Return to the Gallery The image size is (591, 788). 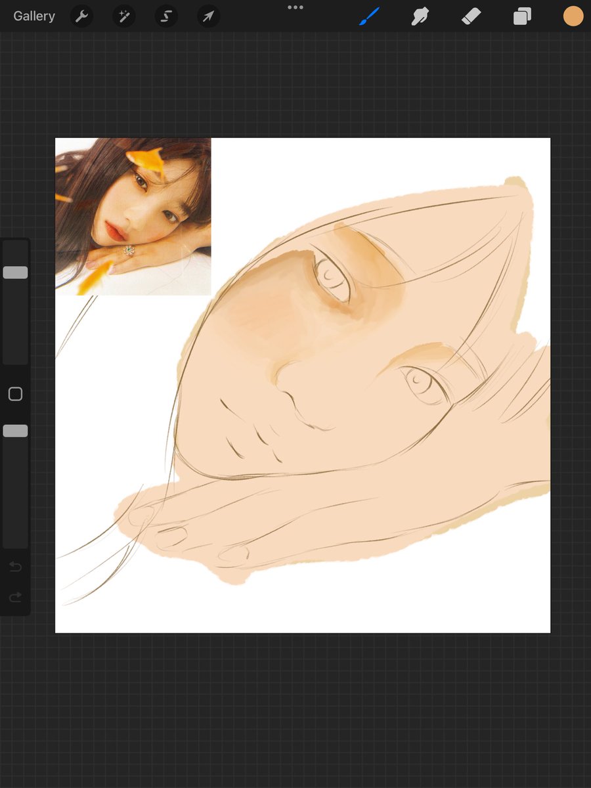(33, 16)
